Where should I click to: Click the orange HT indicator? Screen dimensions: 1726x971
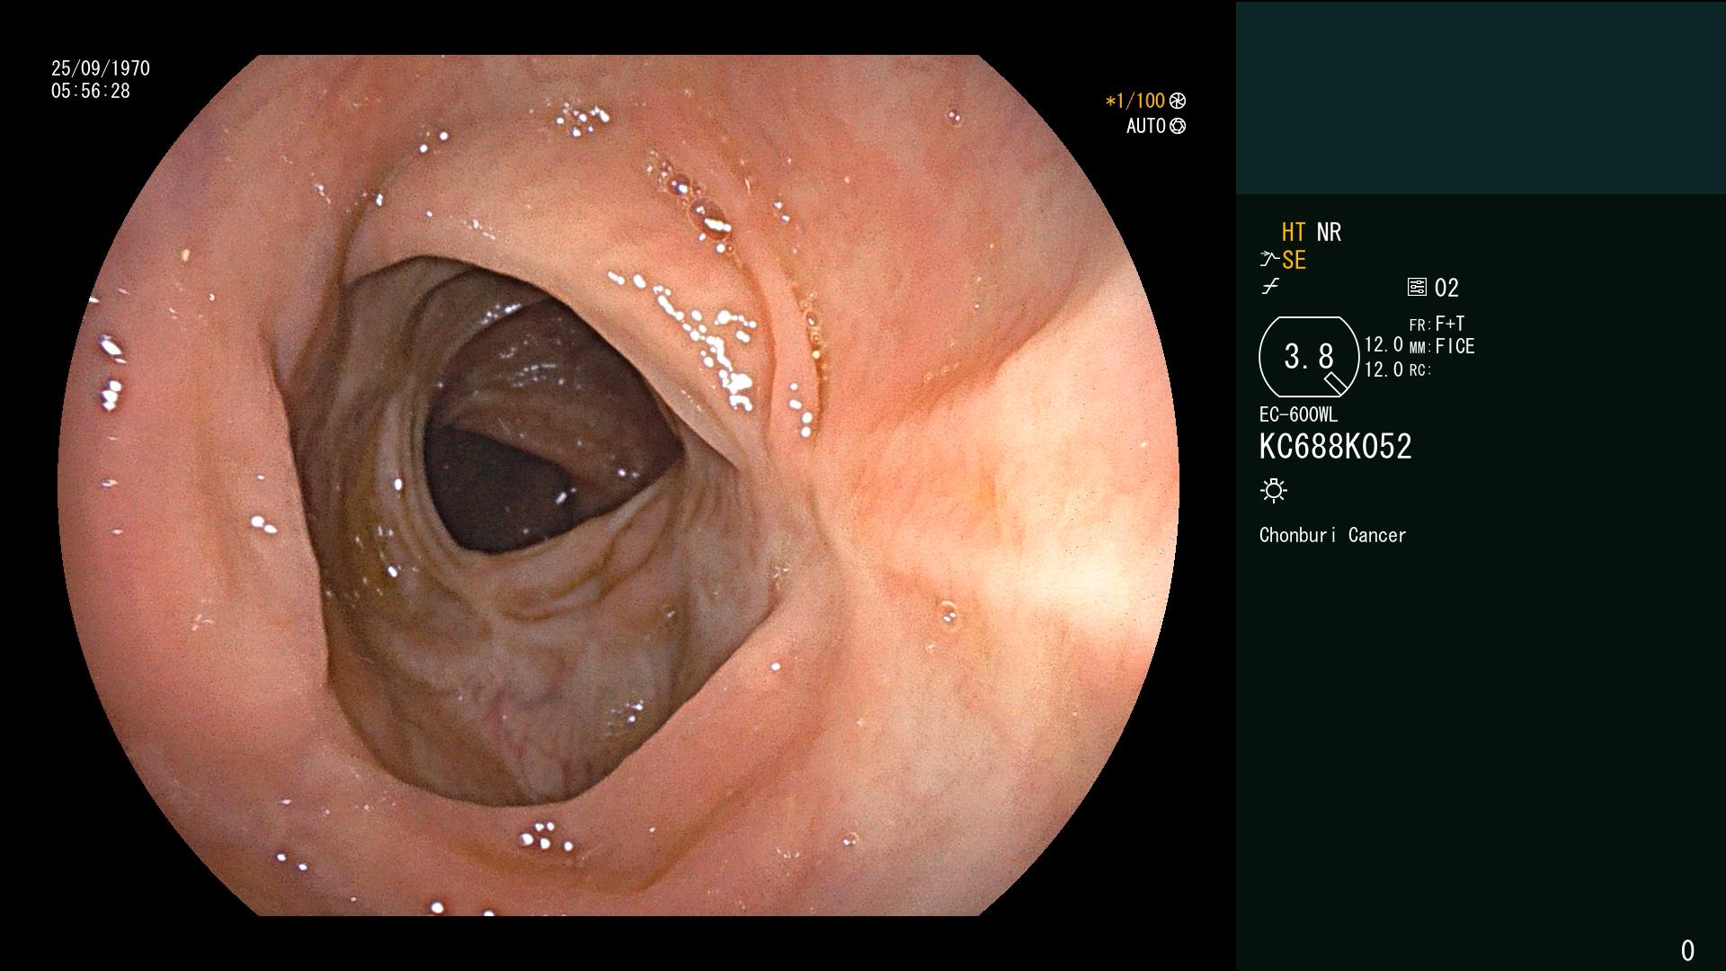(1294, 233)
